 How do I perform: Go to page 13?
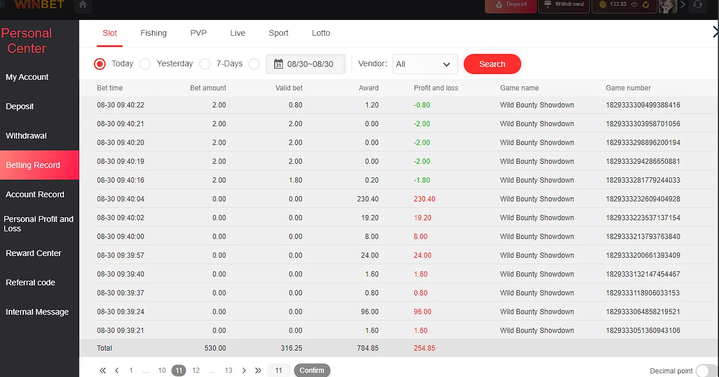[228, 371]
